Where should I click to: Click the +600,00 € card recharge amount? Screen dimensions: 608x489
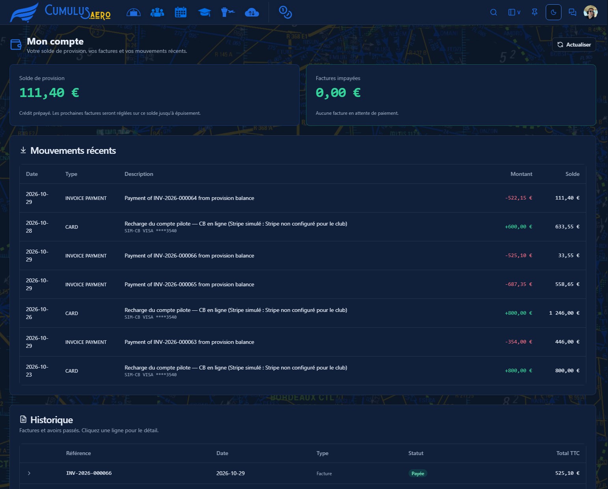(518, 227)
